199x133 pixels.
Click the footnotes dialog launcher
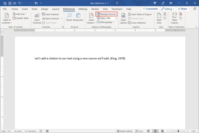point(63,27)
